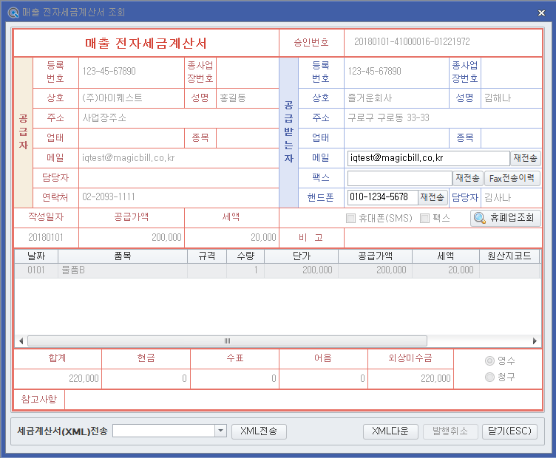Image resolution: width=556 pixels, height=458 pixels.
Task: Click the 0101 date cell
Action: [36, 270]
